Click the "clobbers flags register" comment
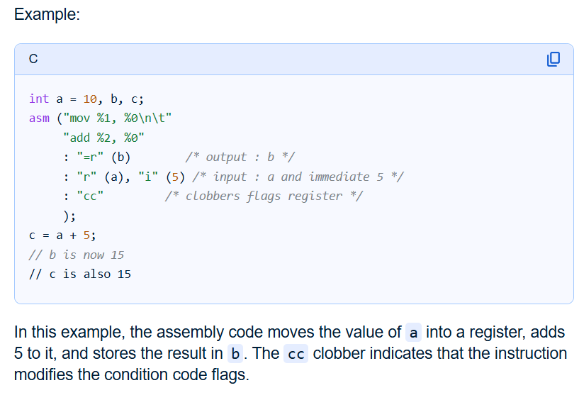Image resolution: width=579 pixels, height=400 pixels. coord(264,196)
